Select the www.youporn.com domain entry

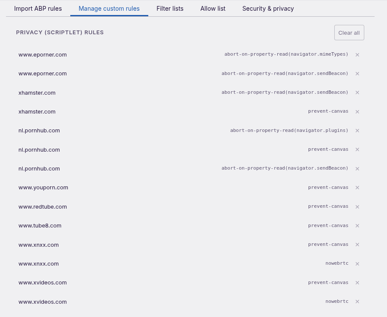tap(43, 188)
